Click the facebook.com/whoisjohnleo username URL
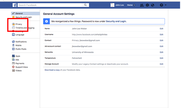 point(90,34)
